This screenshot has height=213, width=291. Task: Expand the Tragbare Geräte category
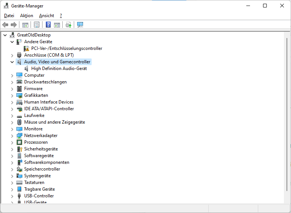[12, 189]
